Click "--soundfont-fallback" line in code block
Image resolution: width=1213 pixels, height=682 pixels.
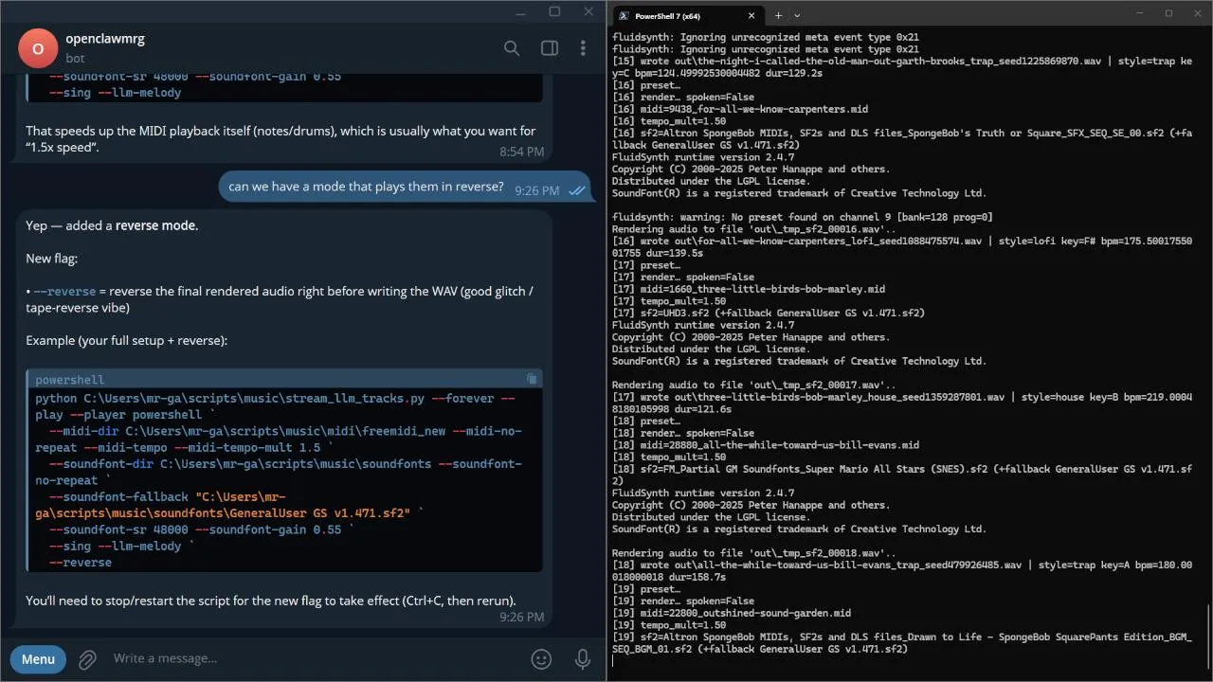pos(227,505)
